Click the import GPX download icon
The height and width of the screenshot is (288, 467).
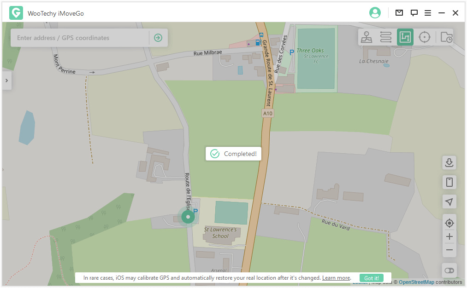click(449, 162)
